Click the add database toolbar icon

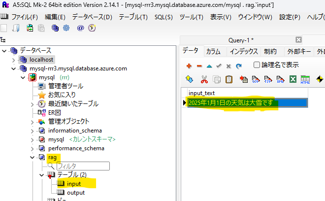point(55,28)
